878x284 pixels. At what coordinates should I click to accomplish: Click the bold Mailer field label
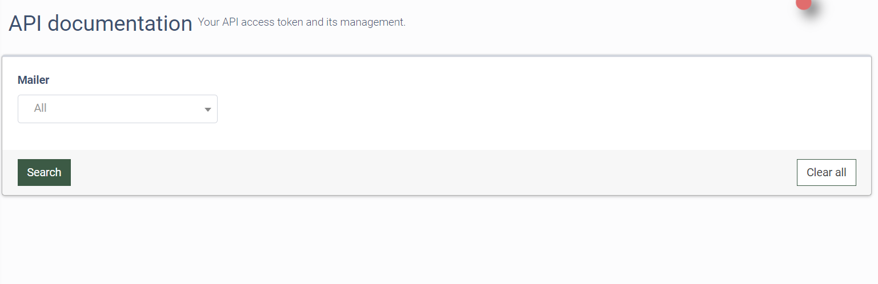(33, 80)
